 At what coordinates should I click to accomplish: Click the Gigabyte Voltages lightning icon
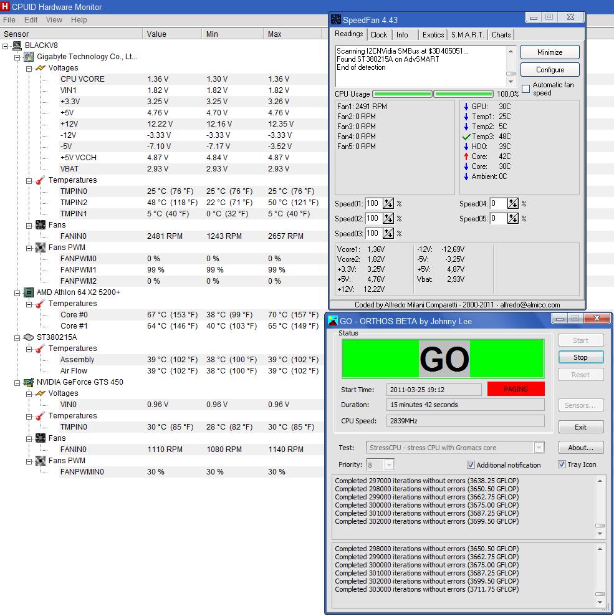click(x=41, y=68)
